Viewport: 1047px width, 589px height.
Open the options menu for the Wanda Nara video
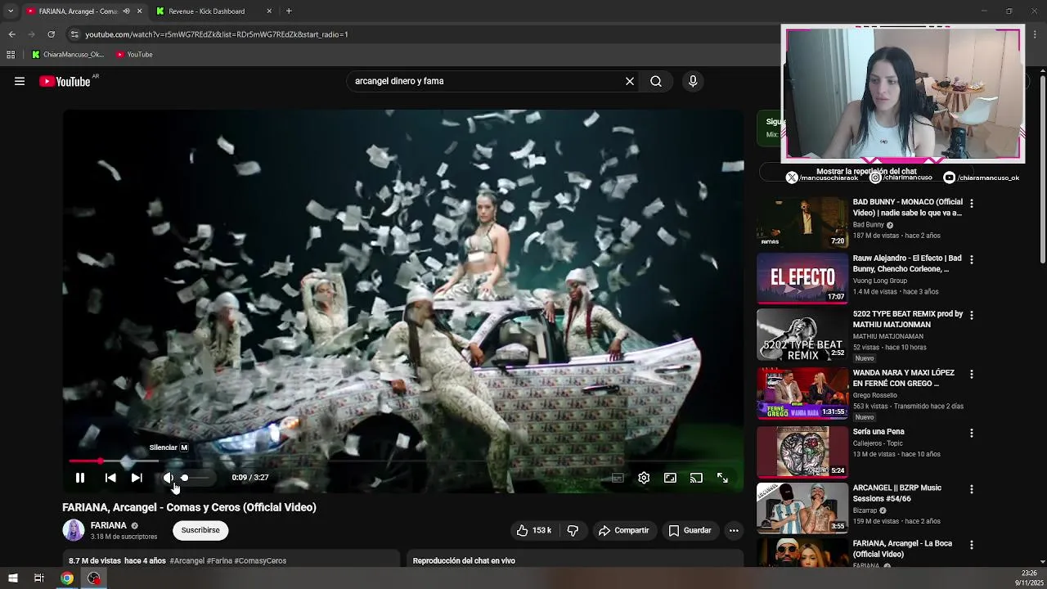[972, 373]
